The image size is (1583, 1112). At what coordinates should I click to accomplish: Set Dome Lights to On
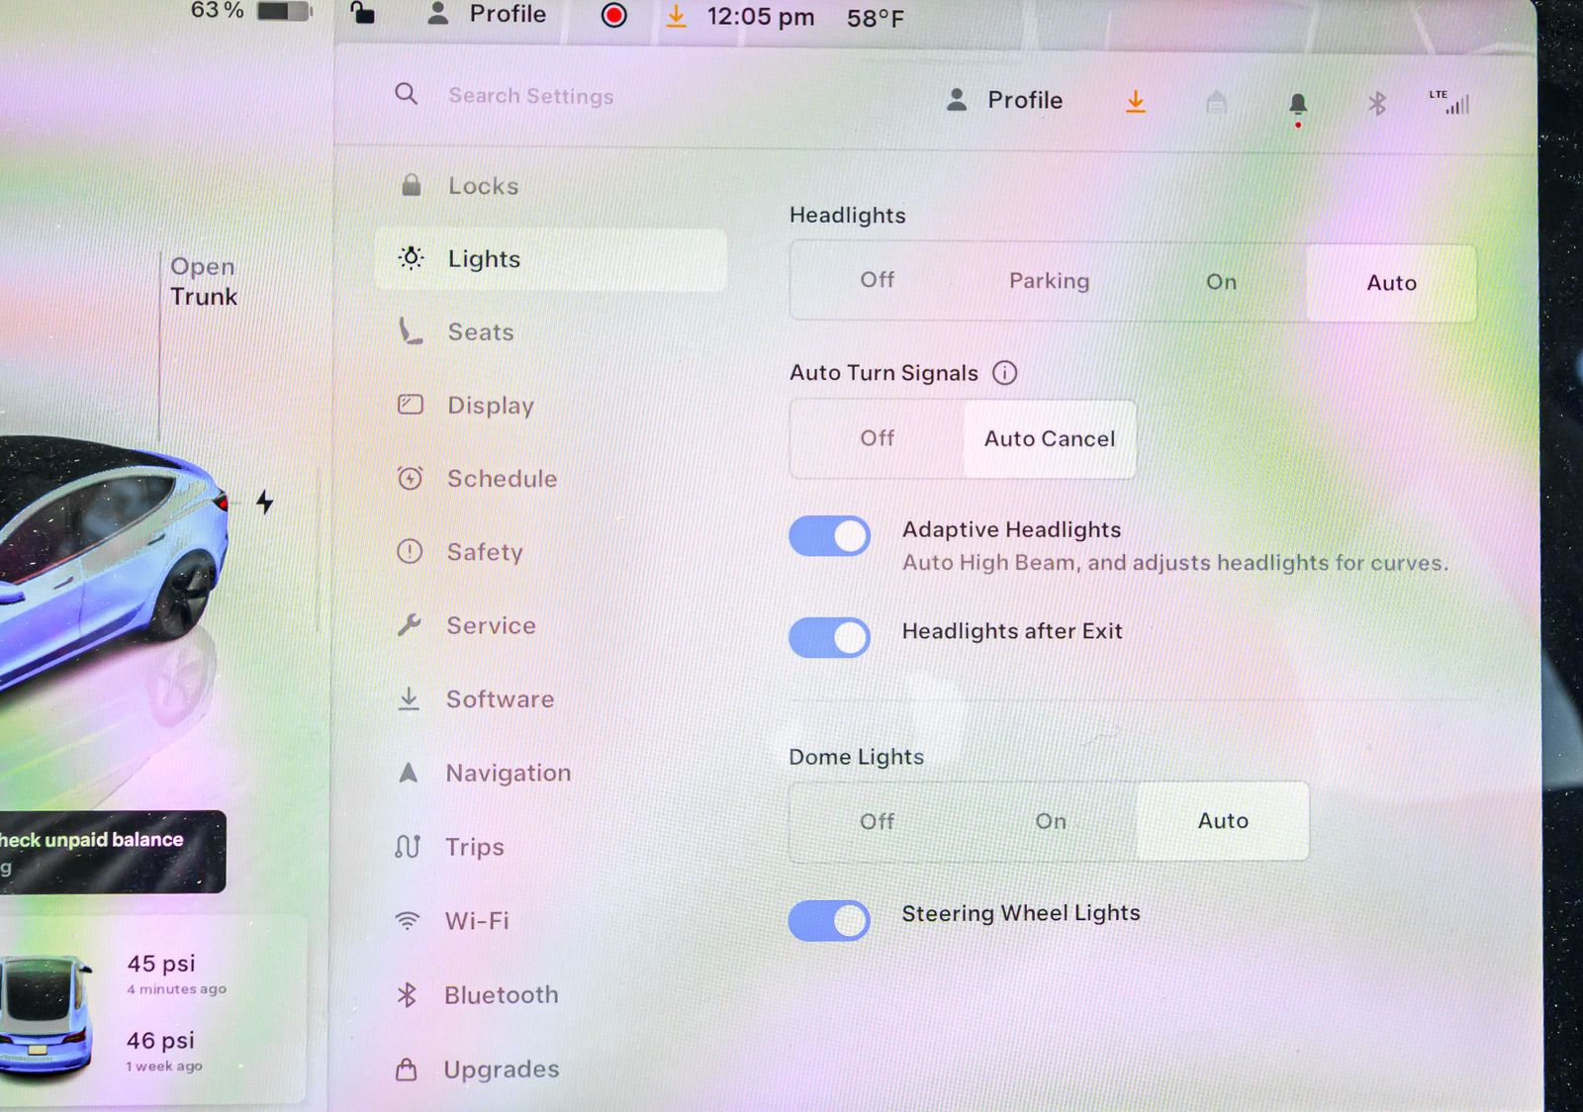pyautogui.click(x=1051, y=821)
